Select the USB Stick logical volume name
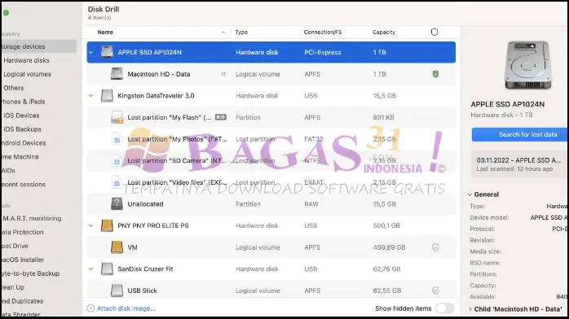Screen dimensions: 569x319 click(x=142, y=291)
